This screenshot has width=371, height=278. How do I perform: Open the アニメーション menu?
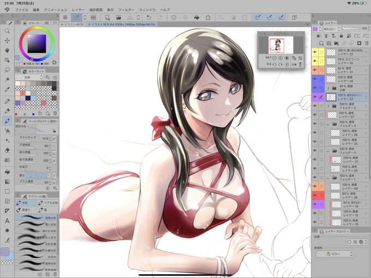pos(56,10)
